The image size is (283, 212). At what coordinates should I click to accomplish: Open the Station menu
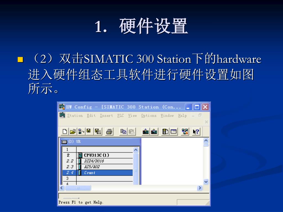(x=75, y=116)
